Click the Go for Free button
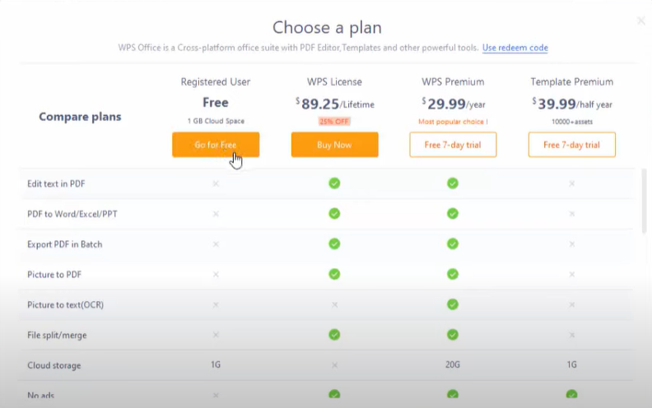Screen dimensions: 652x408 216,145
